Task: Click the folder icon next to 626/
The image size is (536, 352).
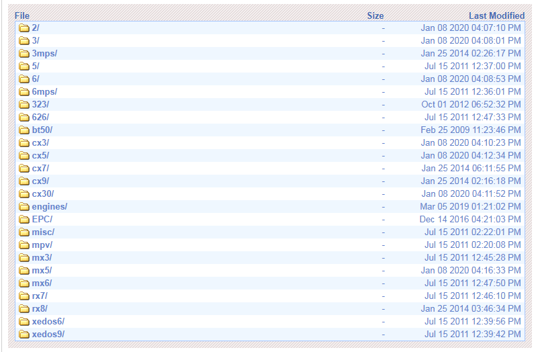Action: coord(24,118)
